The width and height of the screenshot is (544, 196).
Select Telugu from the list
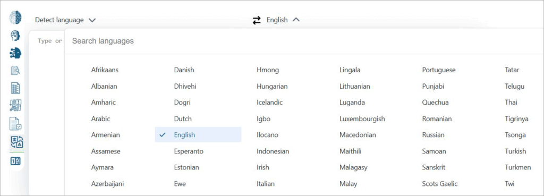click(515, 87)
